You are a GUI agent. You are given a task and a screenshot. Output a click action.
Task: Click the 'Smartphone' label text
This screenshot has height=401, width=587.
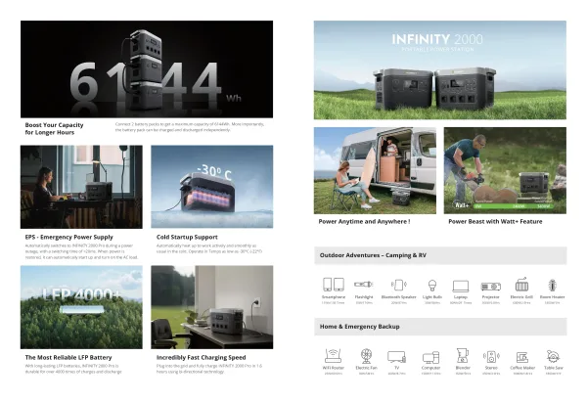pyautogui.click(x=334, y=297)
